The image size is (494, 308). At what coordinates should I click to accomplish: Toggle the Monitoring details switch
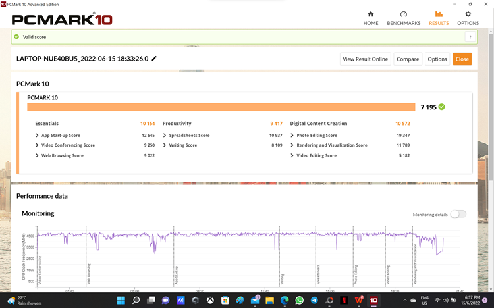(x=458, y=214)
